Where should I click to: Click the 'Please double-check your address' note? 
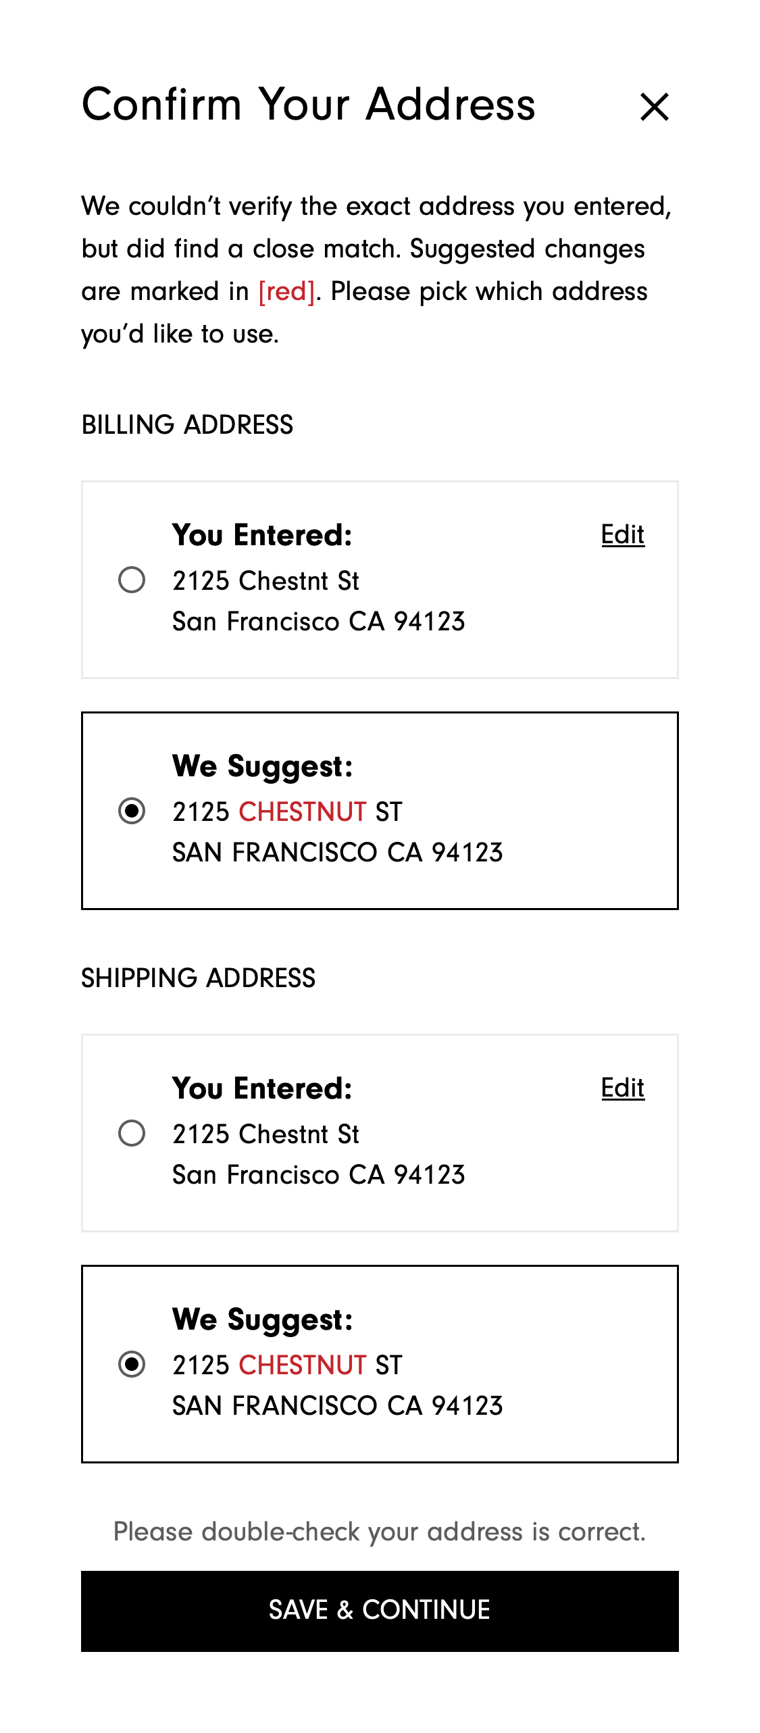pyautogui.click(x=380, y=1532)
